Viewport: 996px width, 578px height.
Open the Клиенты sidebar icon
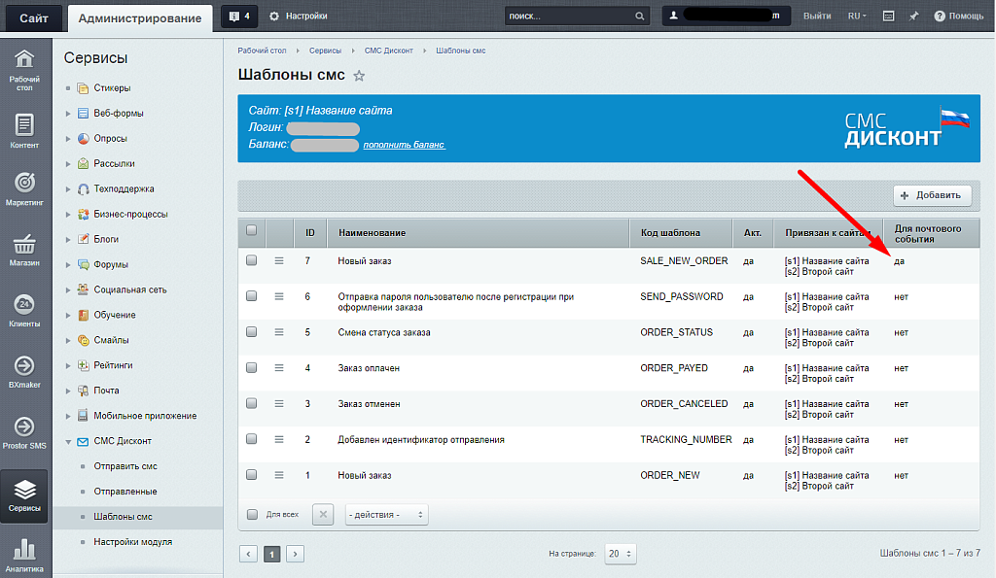[x=25, y=310]
